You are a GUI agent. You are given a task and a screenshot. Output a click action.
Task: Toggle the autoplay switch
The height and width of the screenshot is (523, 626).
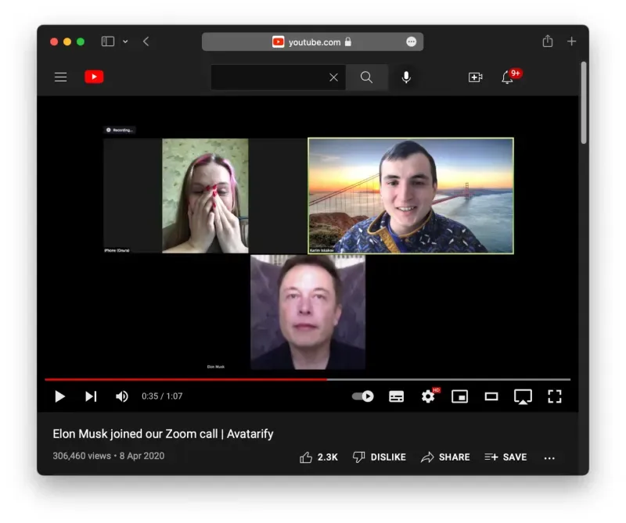point(363,396)
